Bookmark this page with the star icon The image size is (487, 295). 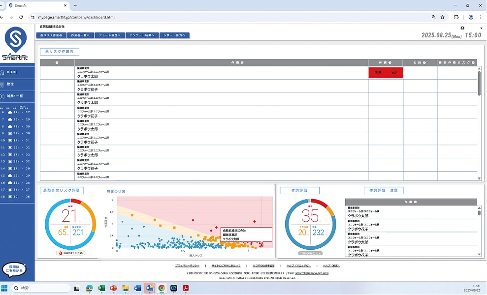coord(443,17)
